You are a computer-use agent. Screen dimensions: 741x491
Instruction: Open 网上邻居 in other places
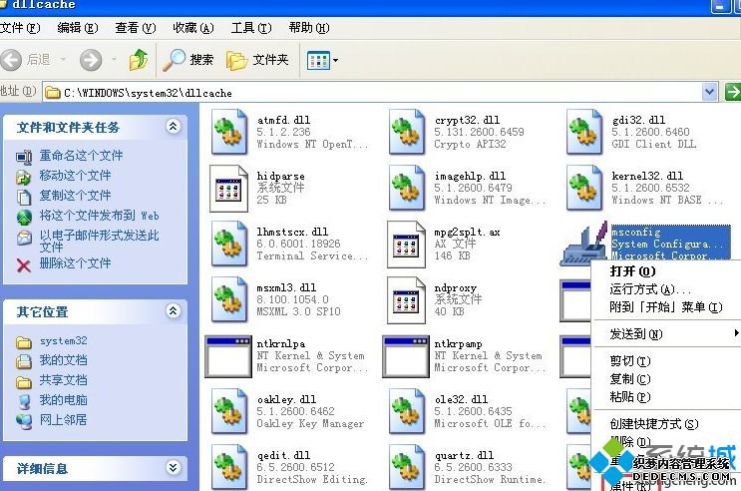point(63,420)
